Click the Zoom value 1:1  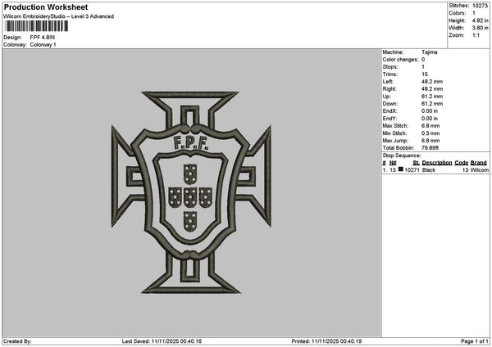coord(476,35)
